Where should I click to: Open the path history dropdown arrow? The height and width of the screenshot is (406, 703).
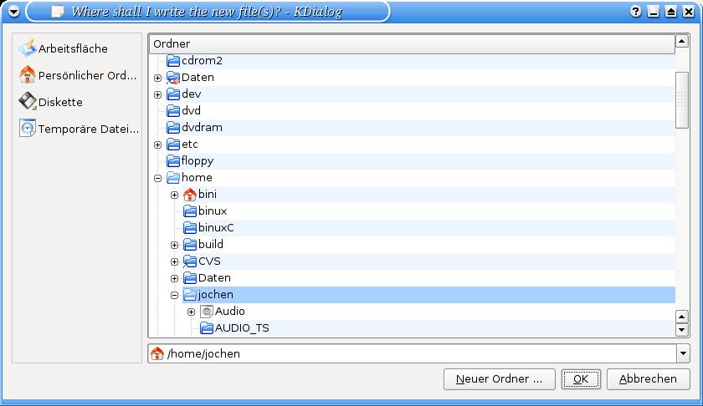[683, 353]
